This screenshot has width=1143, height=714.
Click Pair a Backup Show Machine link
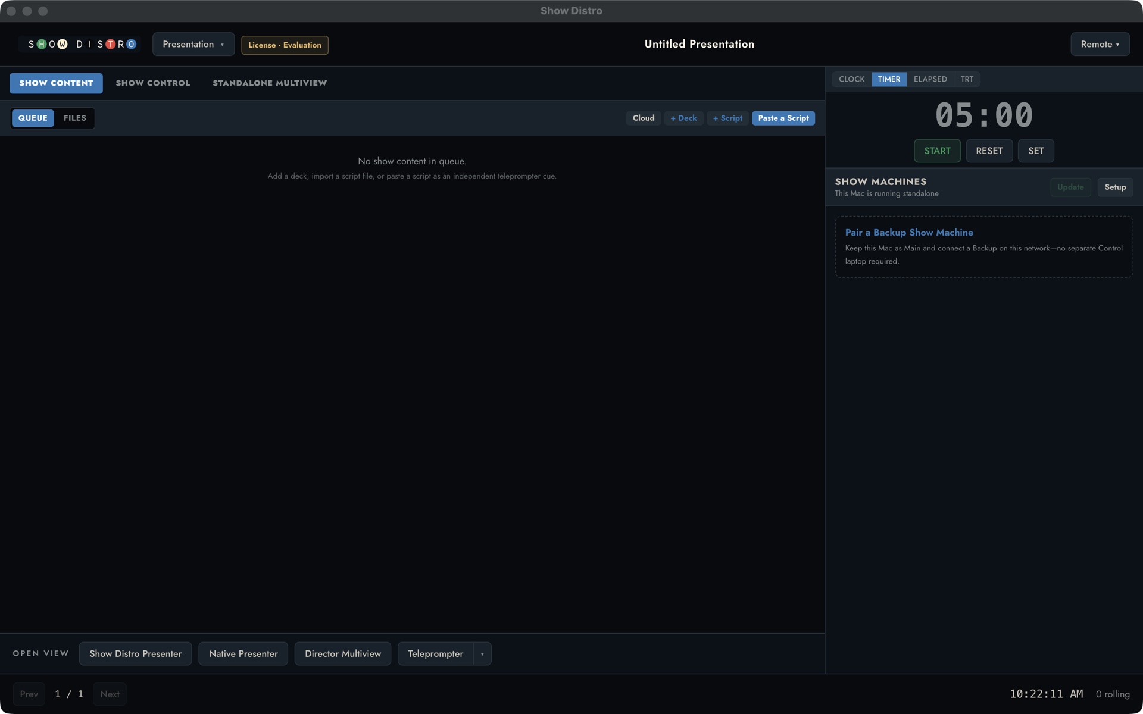(x=909, y=233)
